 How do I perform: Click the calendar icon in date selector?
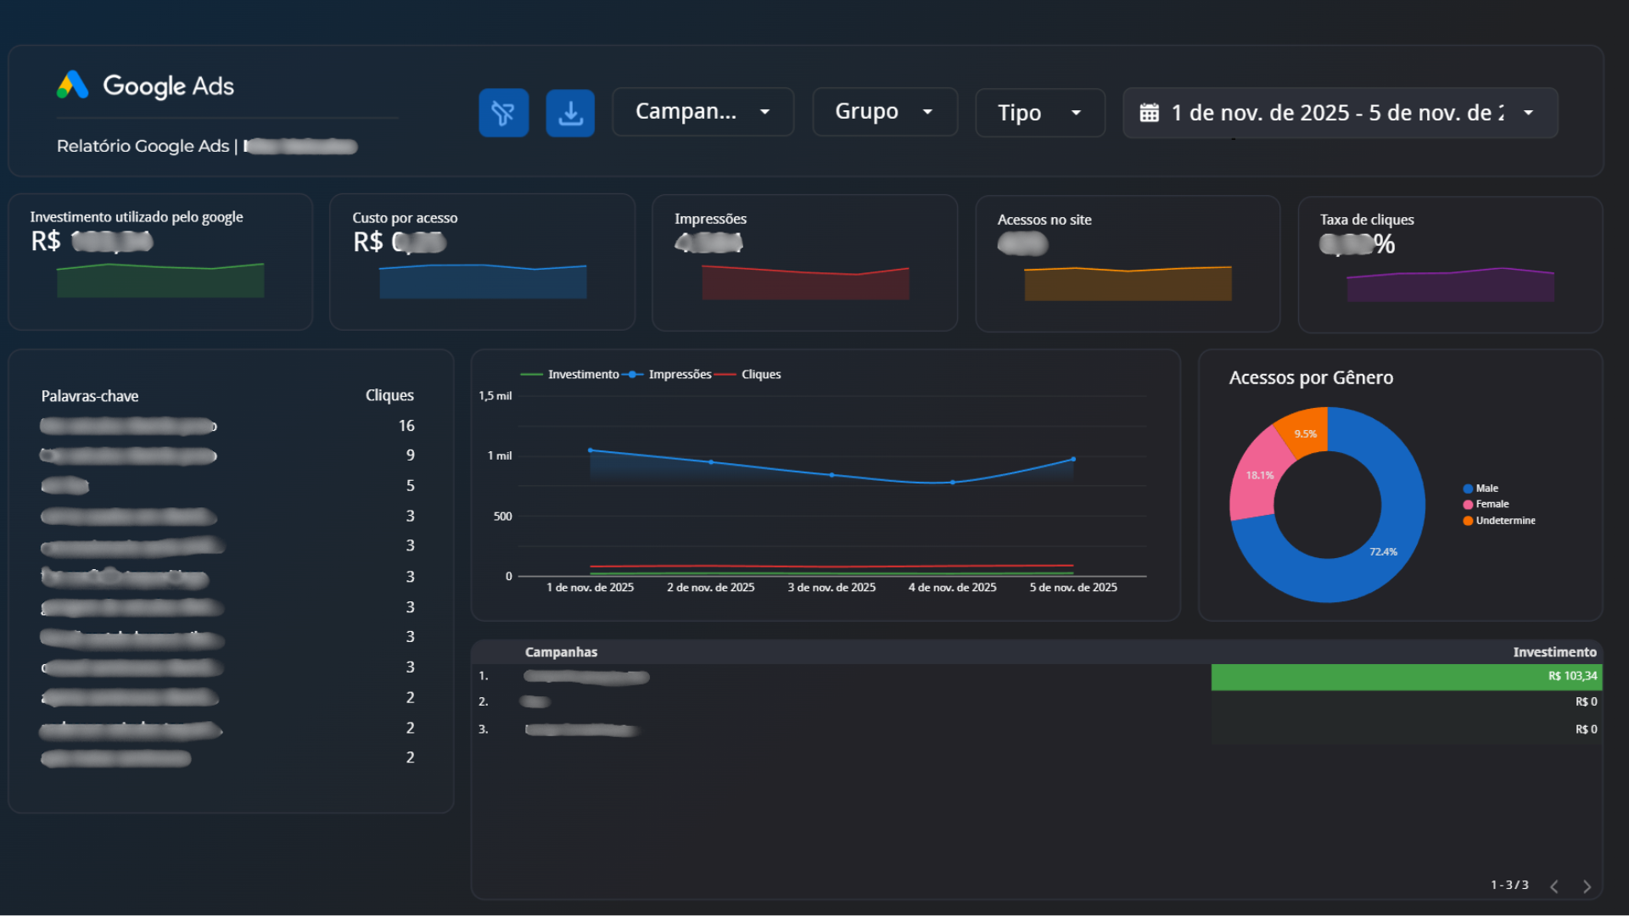click(x=1149, y=113)
